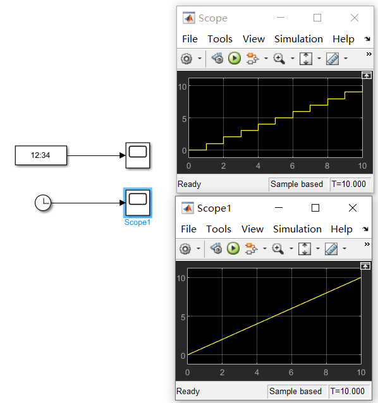Select the upper Scope block in the model
This screenshot has width=378, height=403.
coord(138,155)
